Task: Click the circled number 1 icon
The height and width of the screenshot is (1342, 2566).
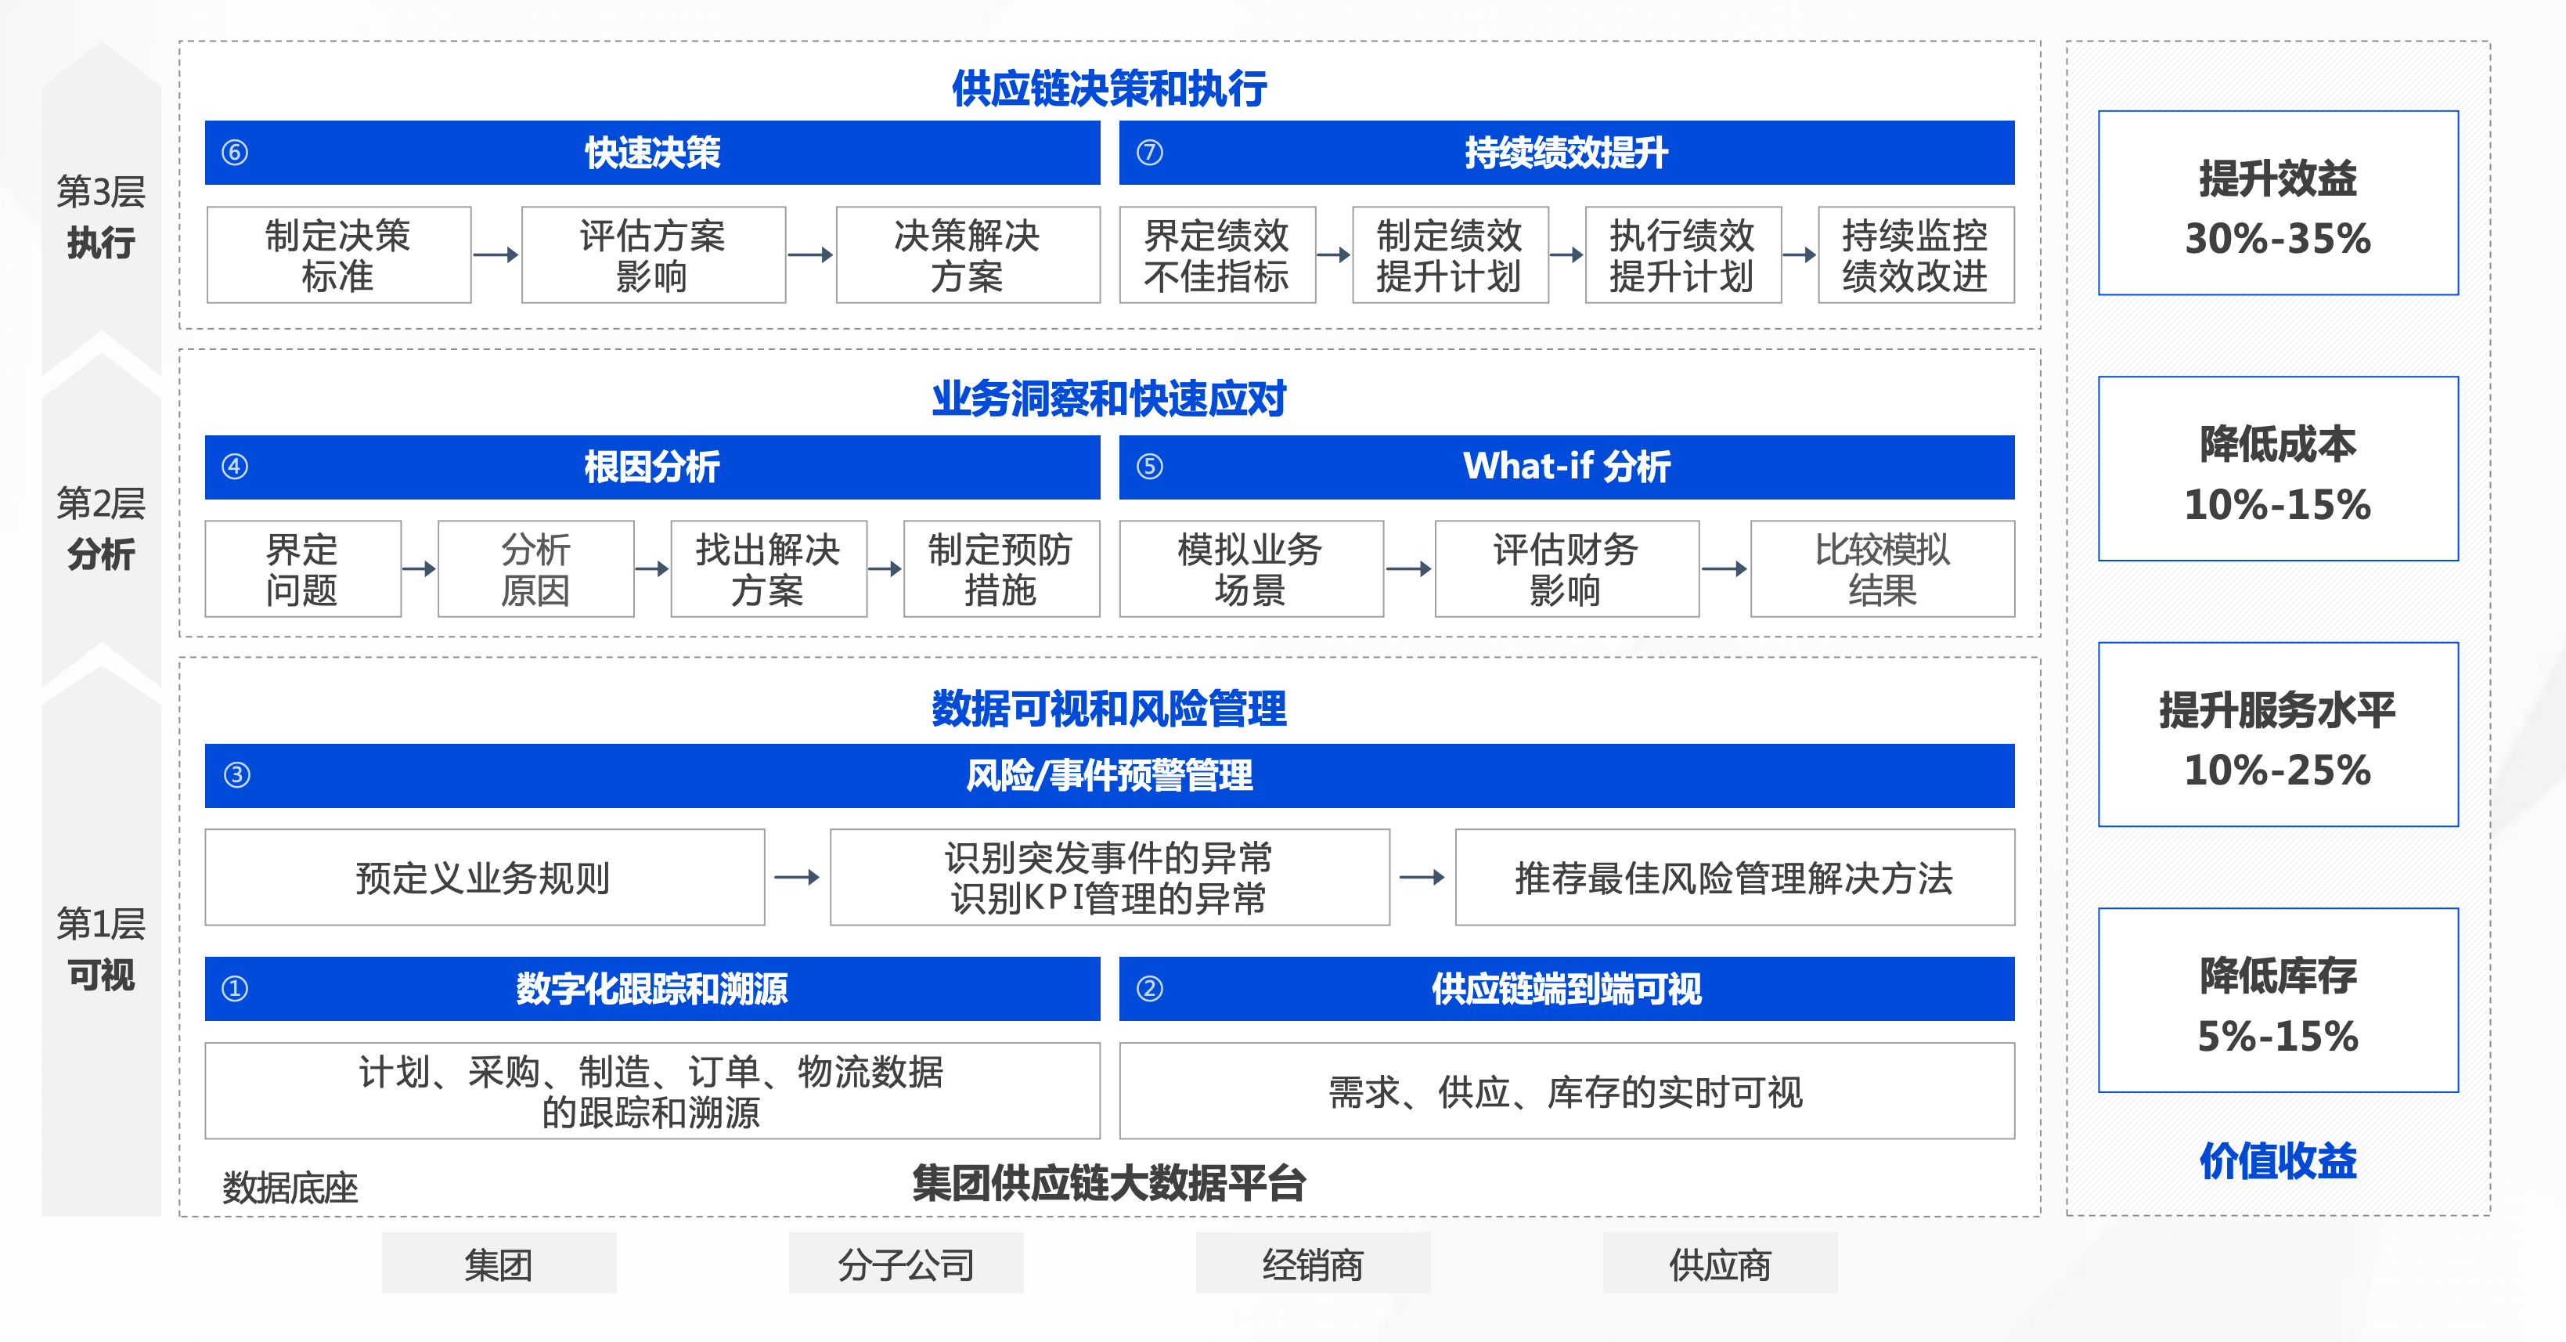Action: click(235, 988)
